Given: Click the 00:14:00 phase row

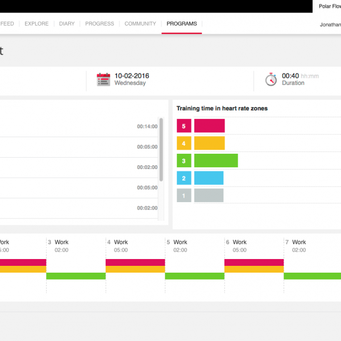Looking at the screenshot, I should tap(80, 126).
